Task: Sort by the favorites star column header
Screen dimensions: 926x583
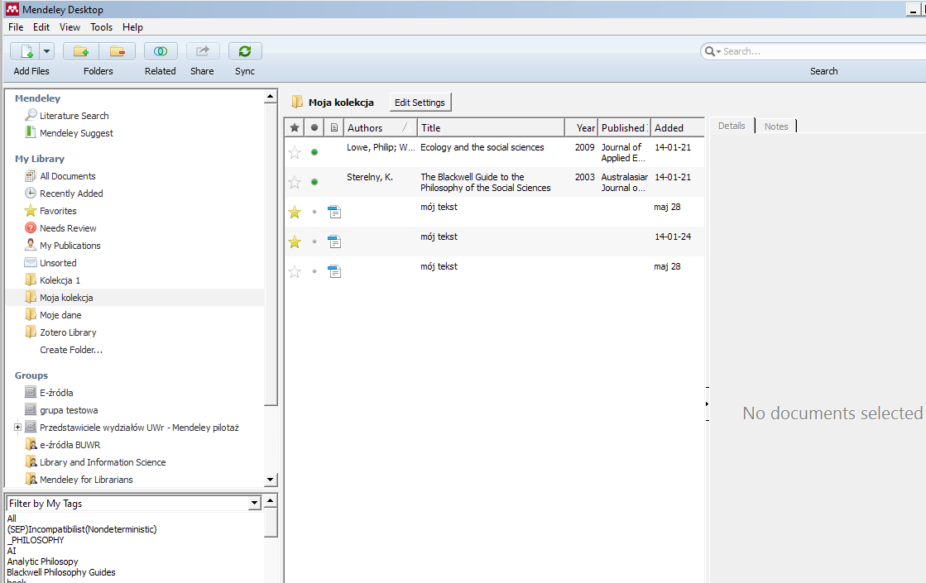Action: pyautogui.click(x=295, y=127)
